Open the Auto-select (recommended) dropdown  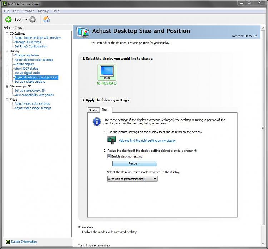132,179
